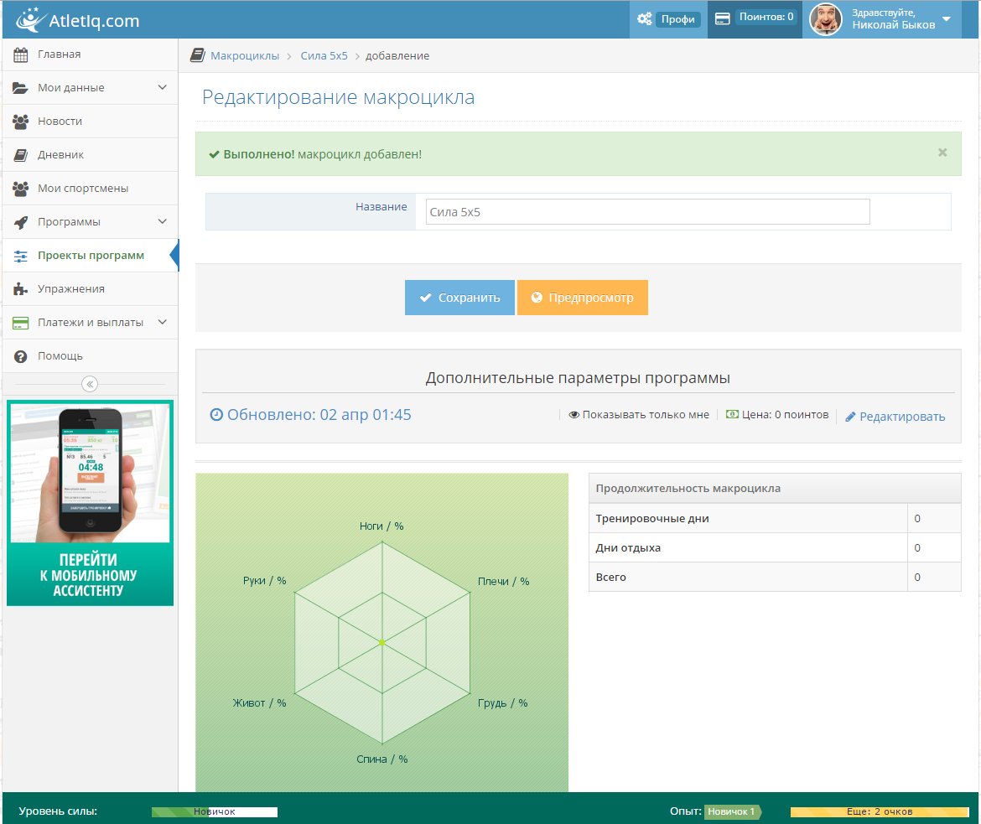Click the folder icon beside Мои данные
The width and height of the screenshot is (981, 824).
coord(20,88)
